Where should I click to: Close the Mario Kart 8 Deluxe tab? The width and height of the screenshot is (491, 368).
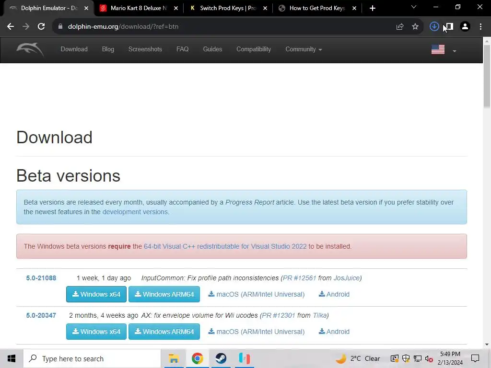pos(176,8)
